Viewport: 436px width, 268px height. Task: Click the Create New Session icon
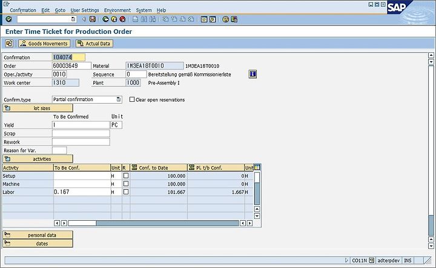point(204,19)
